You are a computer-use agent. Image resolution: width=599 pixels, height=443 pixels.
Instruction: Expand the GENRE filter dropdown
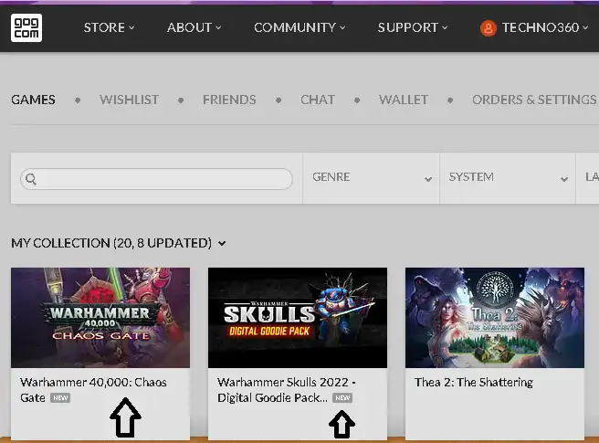[x=371, y=177]
